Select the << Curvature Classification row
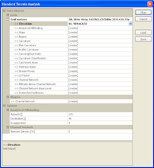154x168 pixels. (x=71, y=58)
